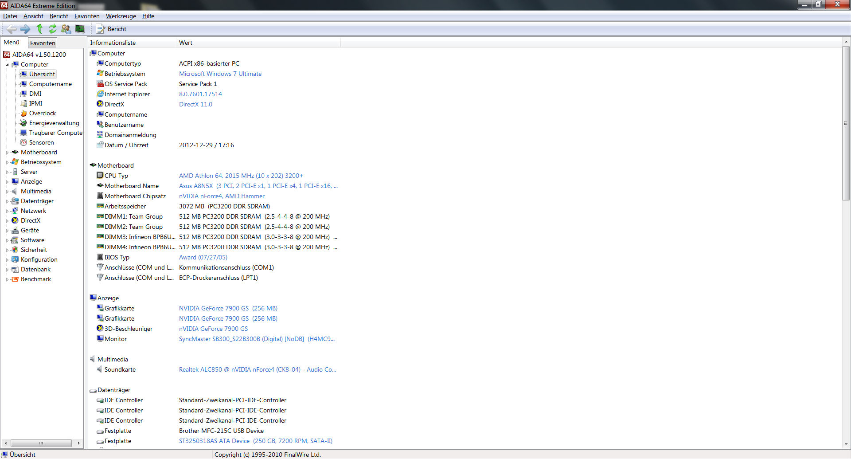Click the Geräte icon in sidebar tree

tap(15, 230)
